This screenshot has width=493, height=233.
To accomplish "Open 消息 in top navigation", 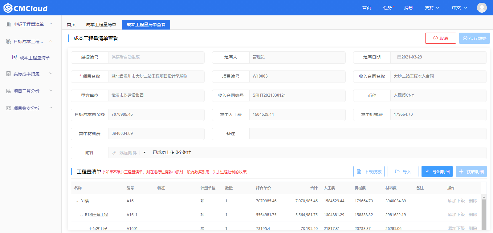I will pos(409,8).
